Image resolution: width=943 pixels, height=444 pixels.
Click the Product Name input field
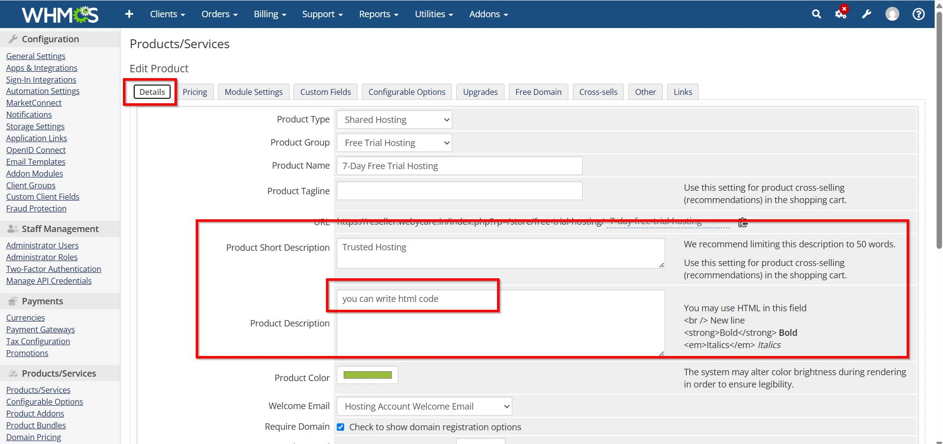coord(459,166)
